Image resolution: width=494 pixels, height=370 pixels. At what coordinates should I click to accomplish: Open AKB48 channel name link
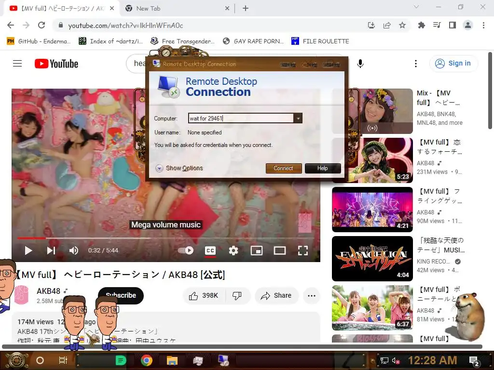click(49, 291)
